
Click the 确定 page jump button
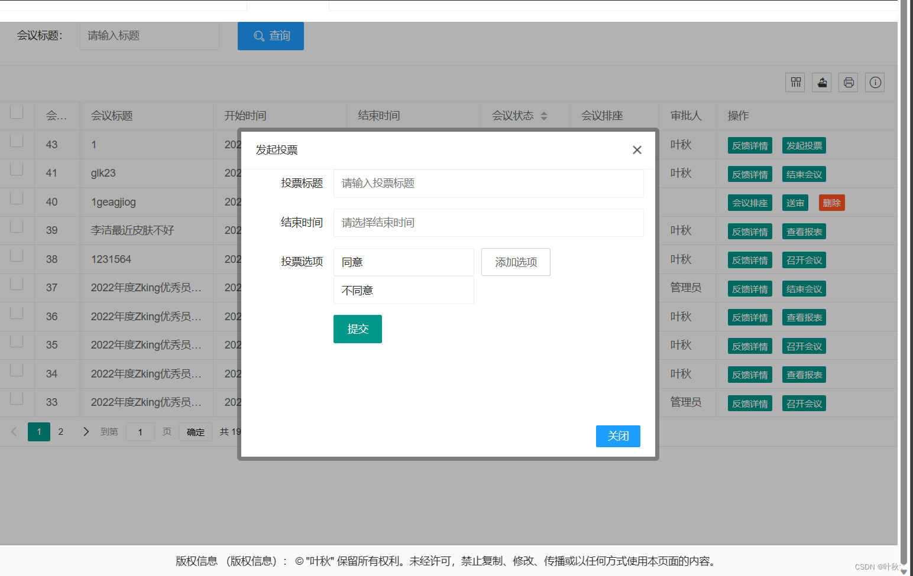point(196,432)
